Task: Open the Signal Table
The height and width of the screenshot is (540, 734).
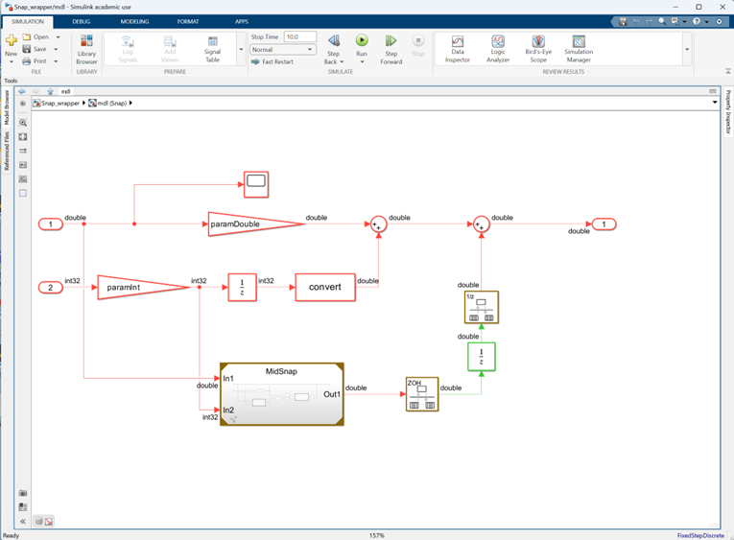Action: tap(213, 48)
